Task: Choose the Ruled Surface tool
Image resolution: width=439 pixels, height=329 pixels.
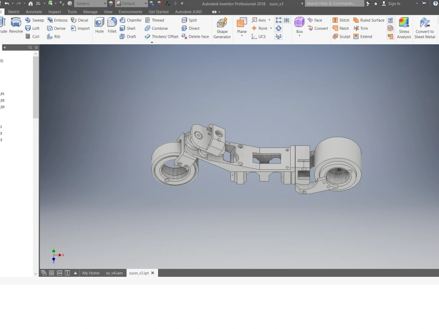Action: (369, 20)
